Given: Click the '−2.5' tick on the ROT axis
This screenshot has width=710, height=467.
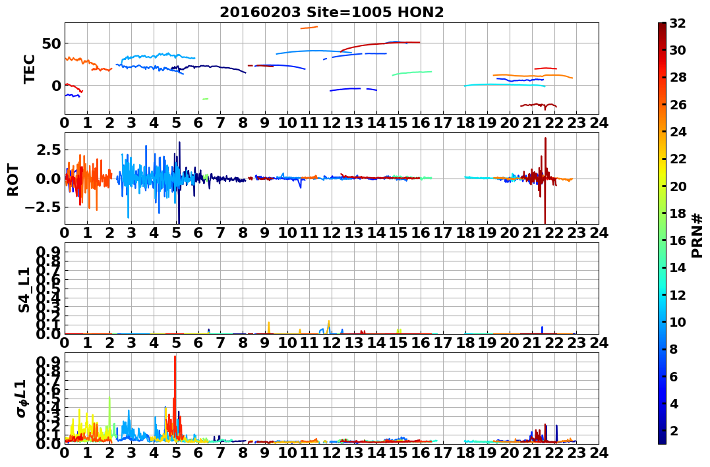Looking at the screenshot, I should click(43, 207).
